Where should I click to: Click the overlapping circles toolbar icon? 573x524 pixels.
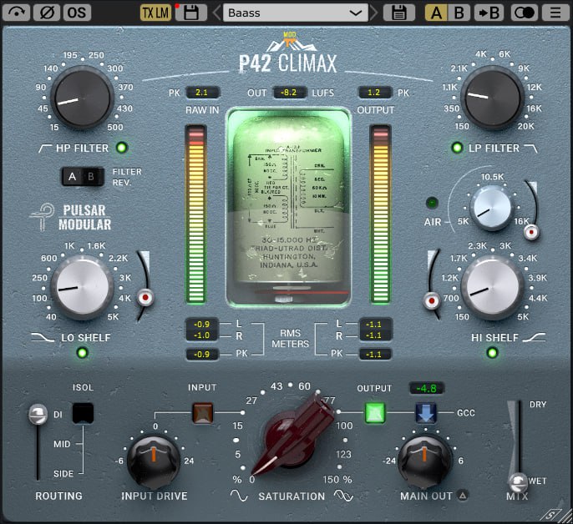click(524, 13)
